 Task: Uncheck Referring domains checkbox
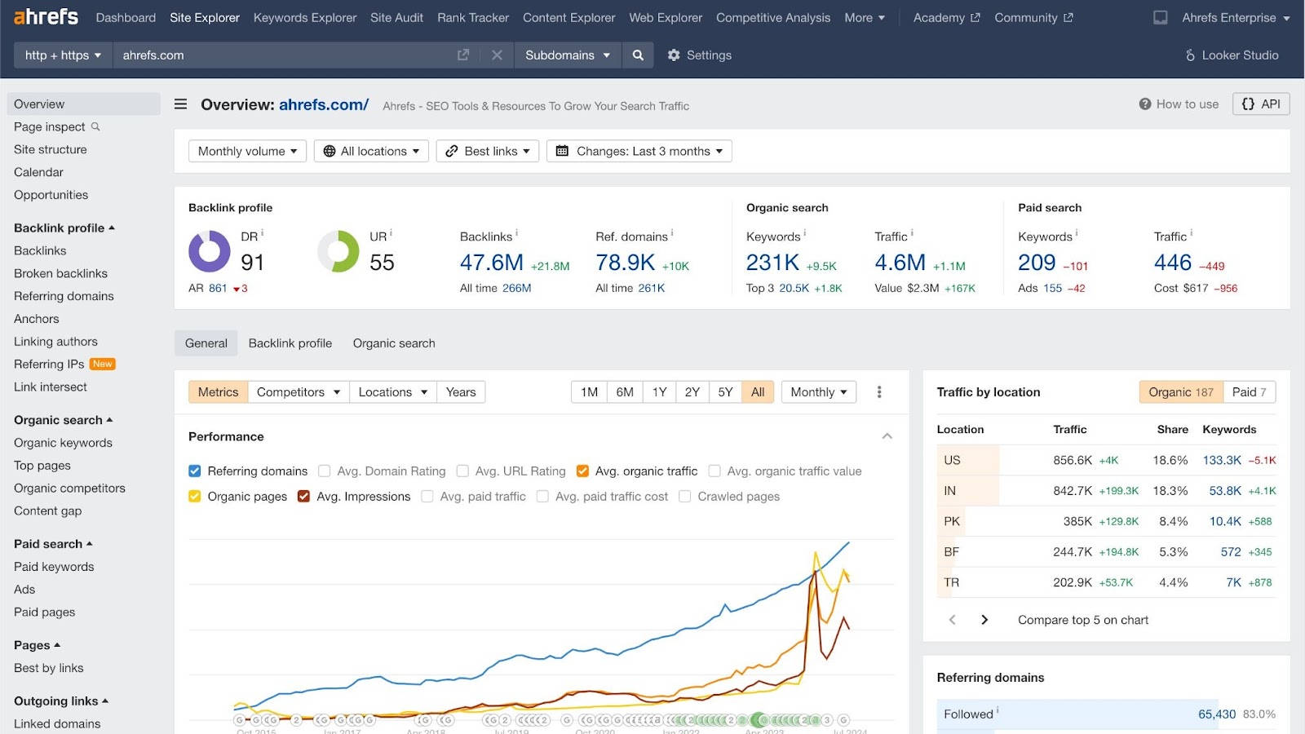[x=195, y=471]
